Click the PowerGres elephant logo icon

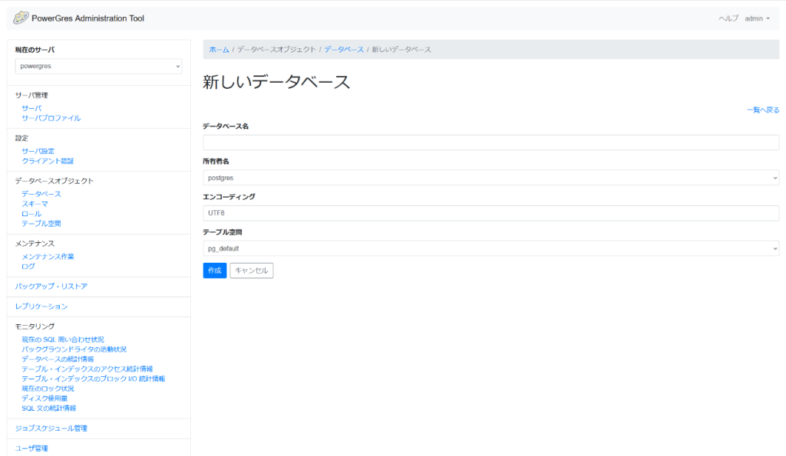(21, 18)
